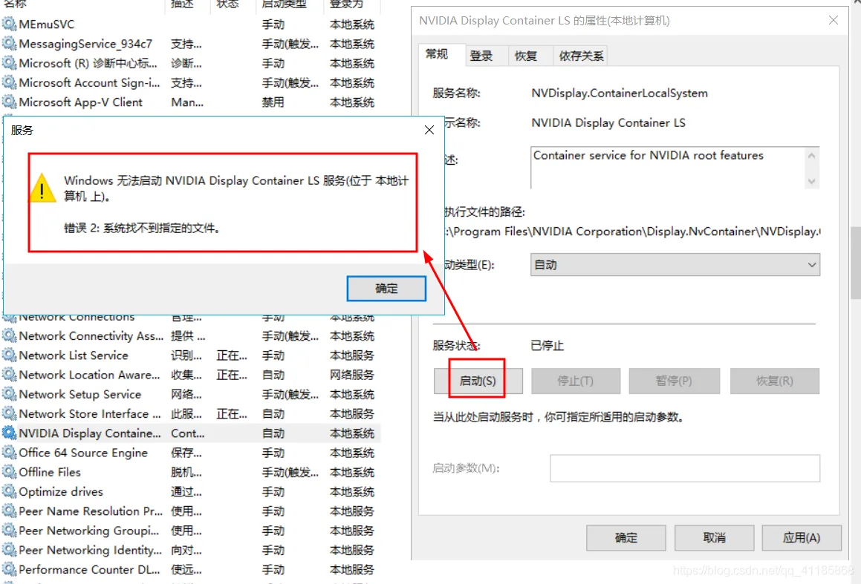Click the 暂停(P) button
Viewport: 861px width, 584px height.
pos(675,381)
